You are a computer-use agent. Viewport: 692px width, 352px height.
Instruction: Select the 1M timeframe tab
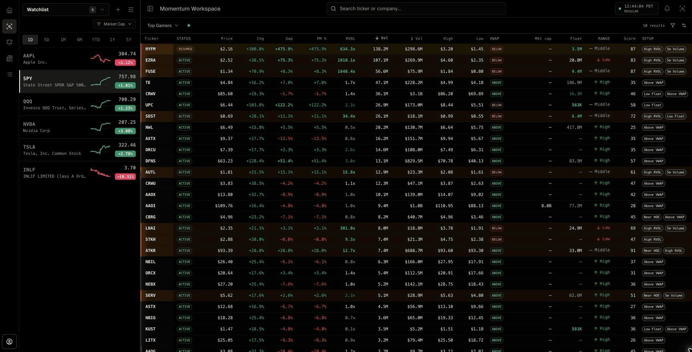point(63,40)
